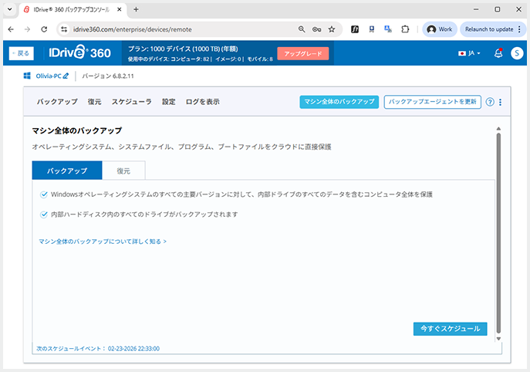Open the browser extensions puzzle icon
Image resolution: width=530 pixels, height=372 pixels.
(x=405, y=29)
